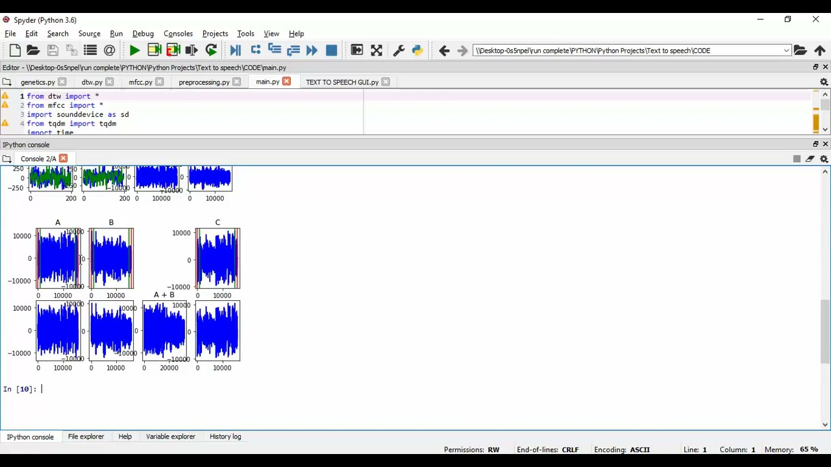Screen dimensions: 831x467
Task: Undock the Editor pane
Action: click(816, 67)
